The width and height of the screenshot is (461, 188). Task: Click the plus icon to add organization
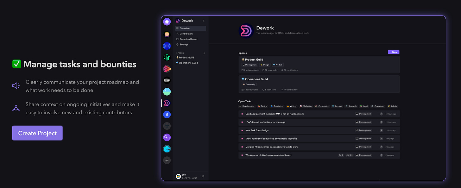[167, 160]
